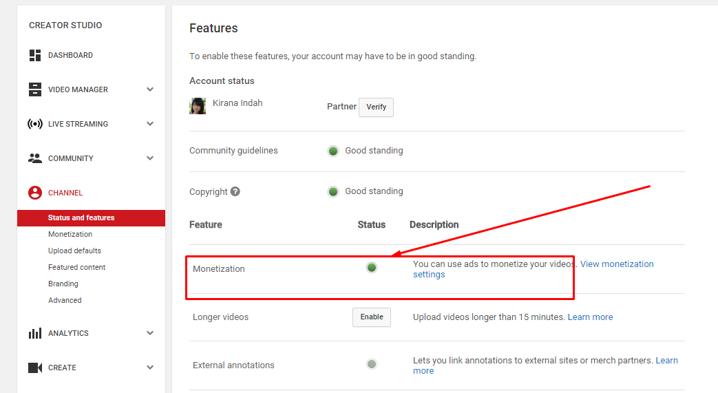Click the Copyright help question mark icon
Screen dimensions: 718x393
[235, 191]
